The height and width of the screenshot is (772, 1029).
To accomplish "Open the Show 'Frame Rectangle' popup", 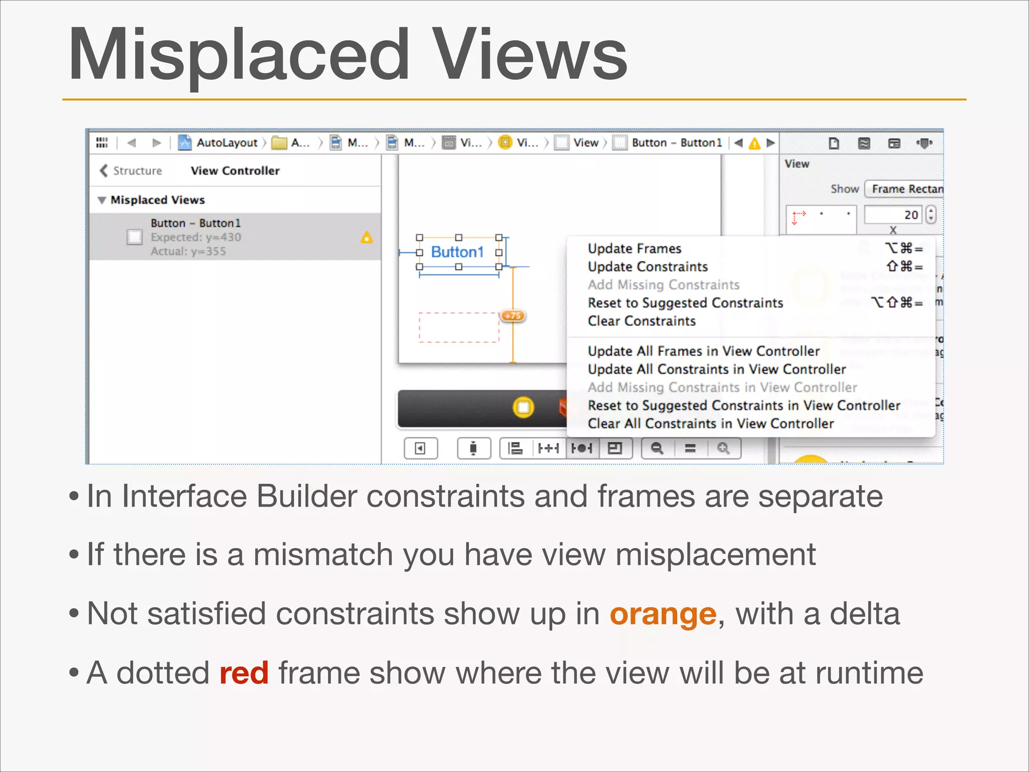I will pos(904,189).
